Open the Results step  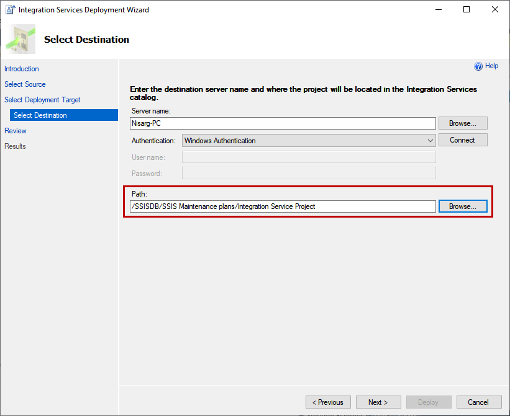(x=16, y=146)
